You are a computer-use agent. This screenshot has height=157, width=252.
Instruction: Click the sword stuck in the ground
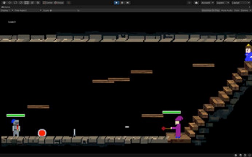tap(74, 133)
